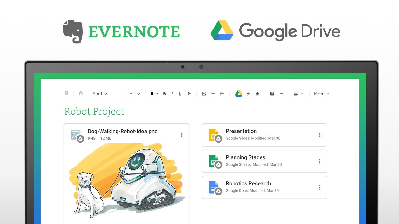
Task: Open the Font dropdown
Action: (x=100, y=94)
